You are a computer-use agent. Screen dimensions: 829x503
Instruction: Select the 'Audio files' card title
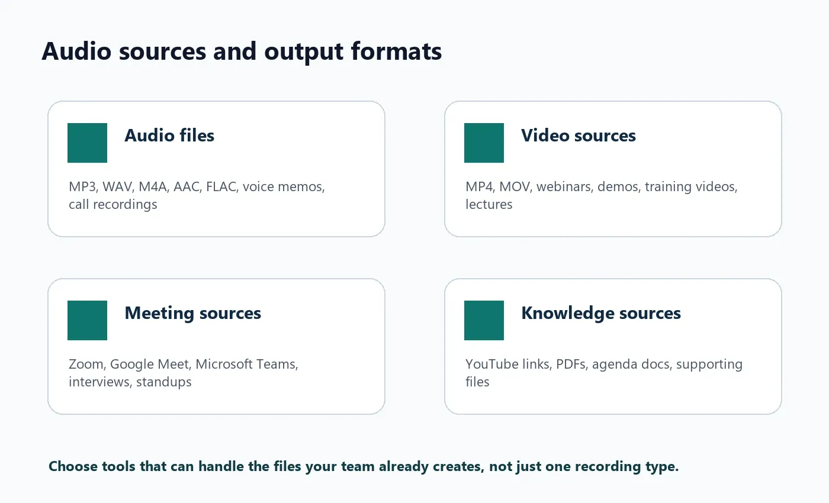(x=169, y=136)
